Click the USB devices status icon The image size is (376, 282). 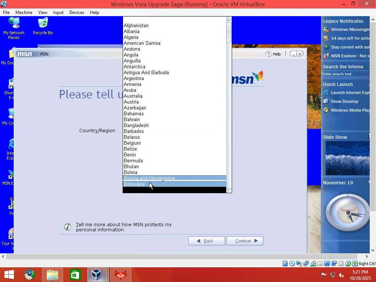(x=313, y=264)
